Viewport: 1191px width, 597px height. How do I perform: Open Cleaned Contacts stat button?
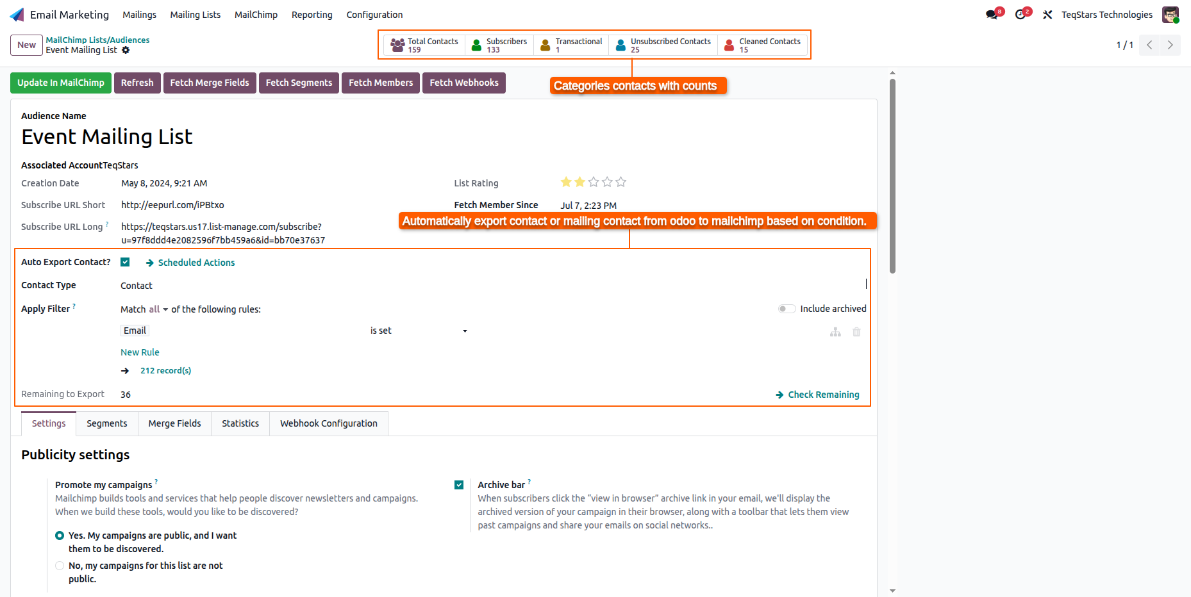762,45
